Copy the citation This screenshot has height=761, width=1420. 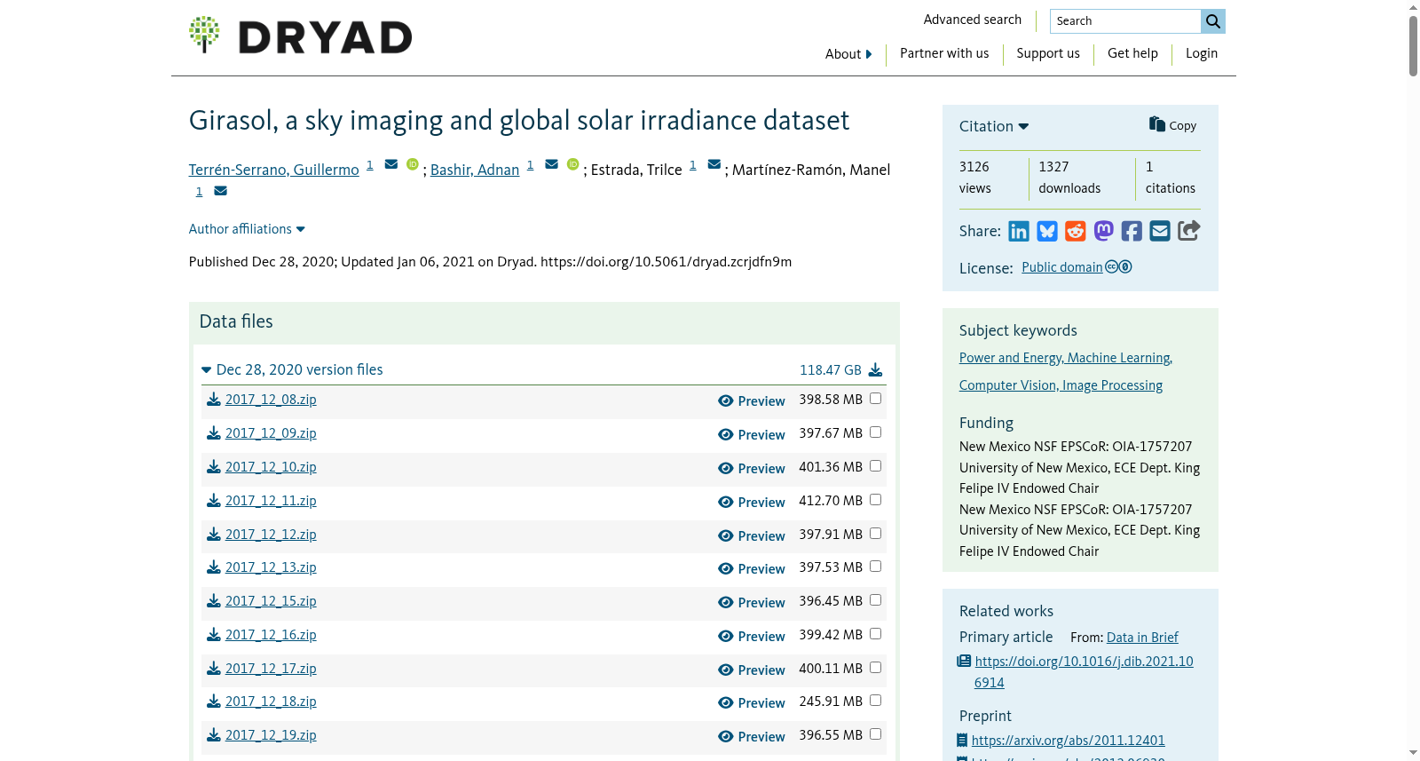(x=1172, y=125)
